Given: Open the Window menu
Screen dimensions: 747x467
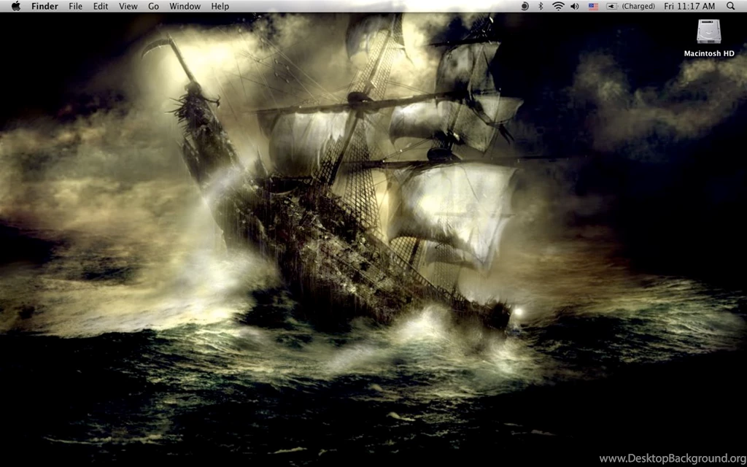Looking at the screenshot, I should pos(185,6).
